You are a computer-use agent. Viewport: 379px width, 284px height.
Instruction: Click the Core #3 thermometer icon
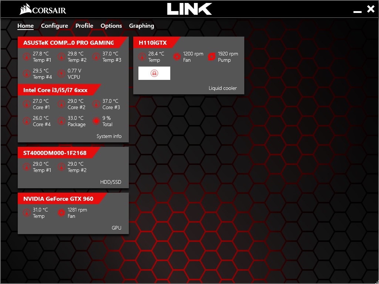click(96, 104)
